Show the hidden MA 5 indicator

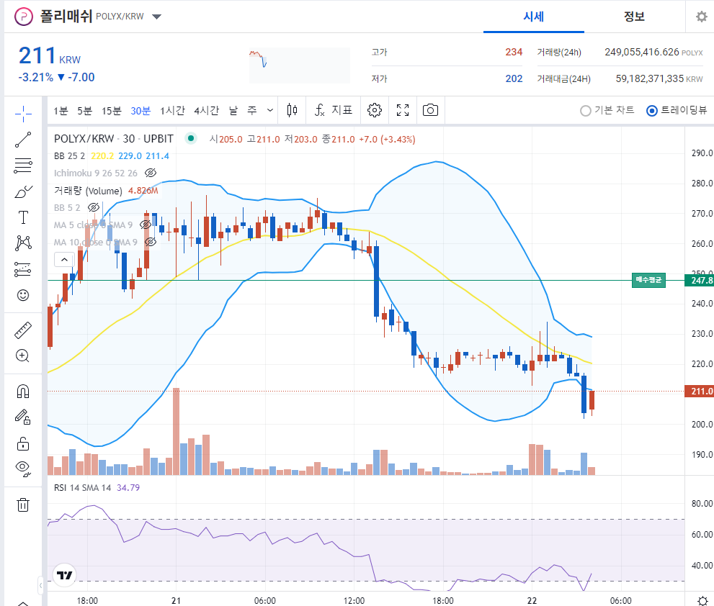(x=146, y=225)
